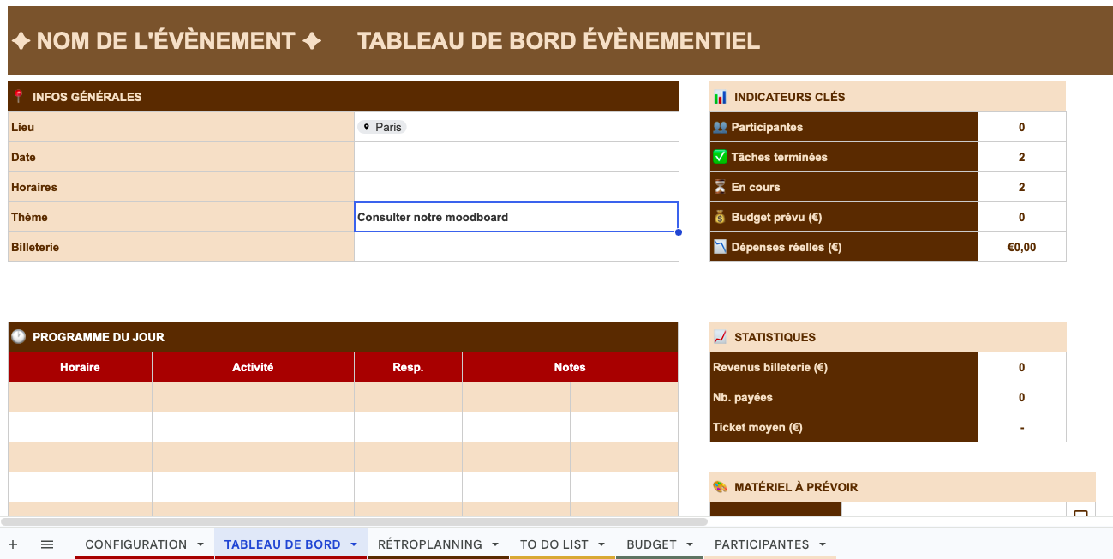Expand the Tableau de Bord tab menu arrow

point(354,544)
